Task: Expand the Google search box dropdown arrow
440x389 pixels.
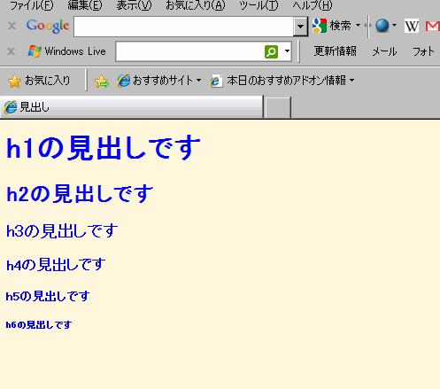Action: pyautogui.click(x=300, y=27)
